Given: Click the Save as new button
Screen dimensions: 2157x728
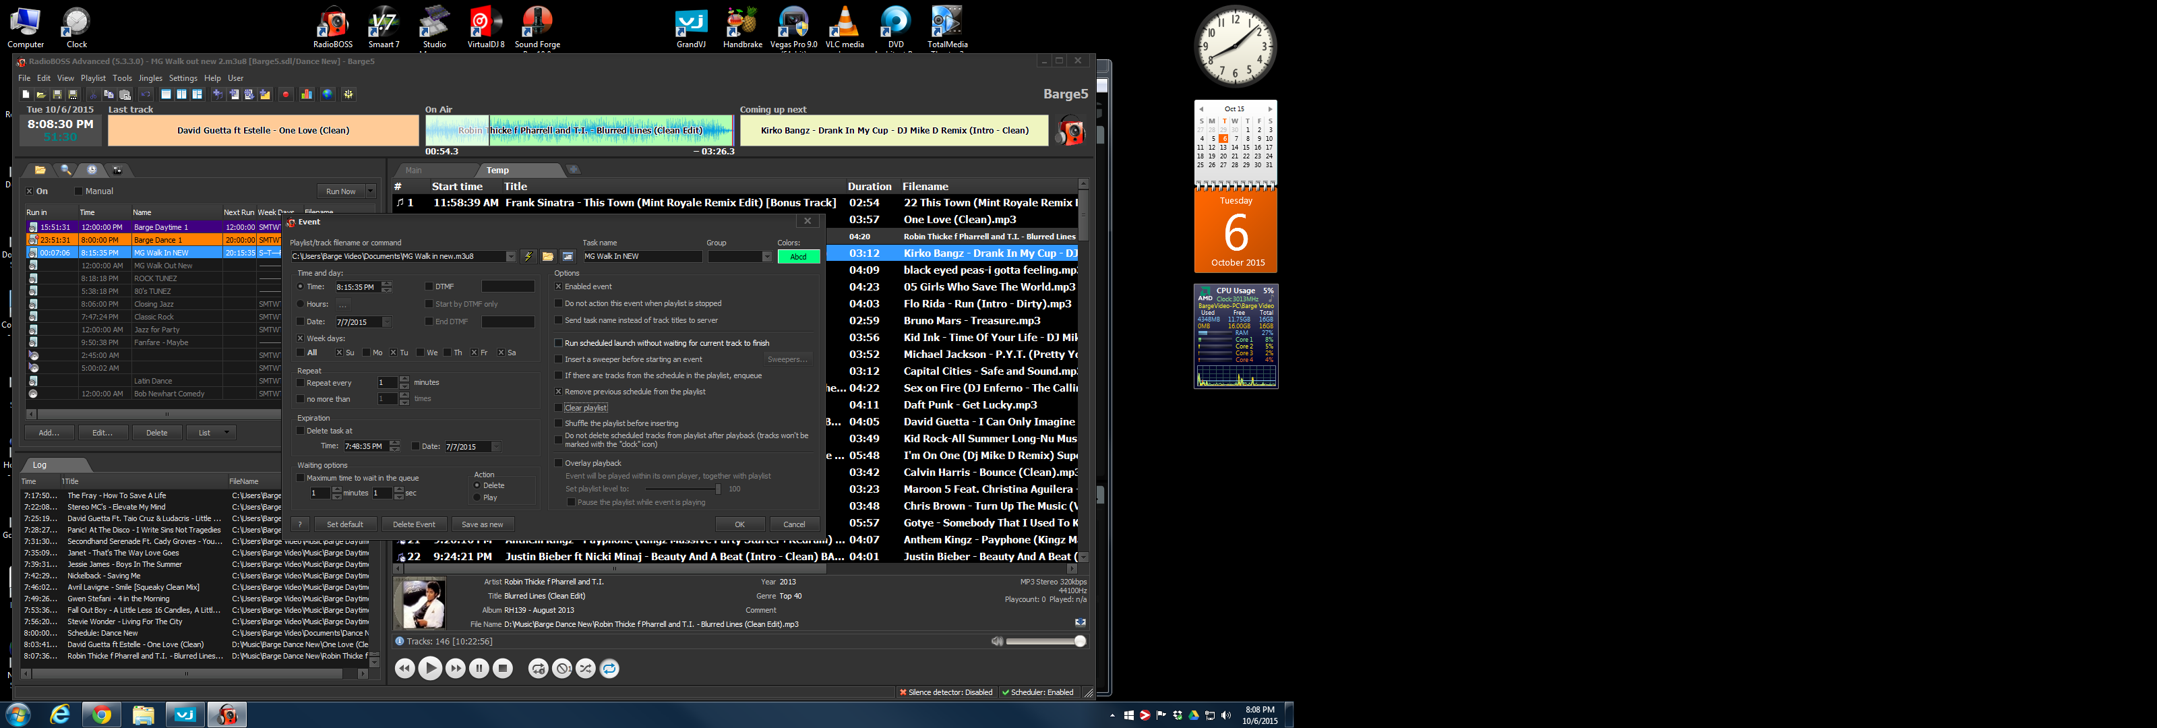Looking at the screenshot, I should tap(483, 524).
